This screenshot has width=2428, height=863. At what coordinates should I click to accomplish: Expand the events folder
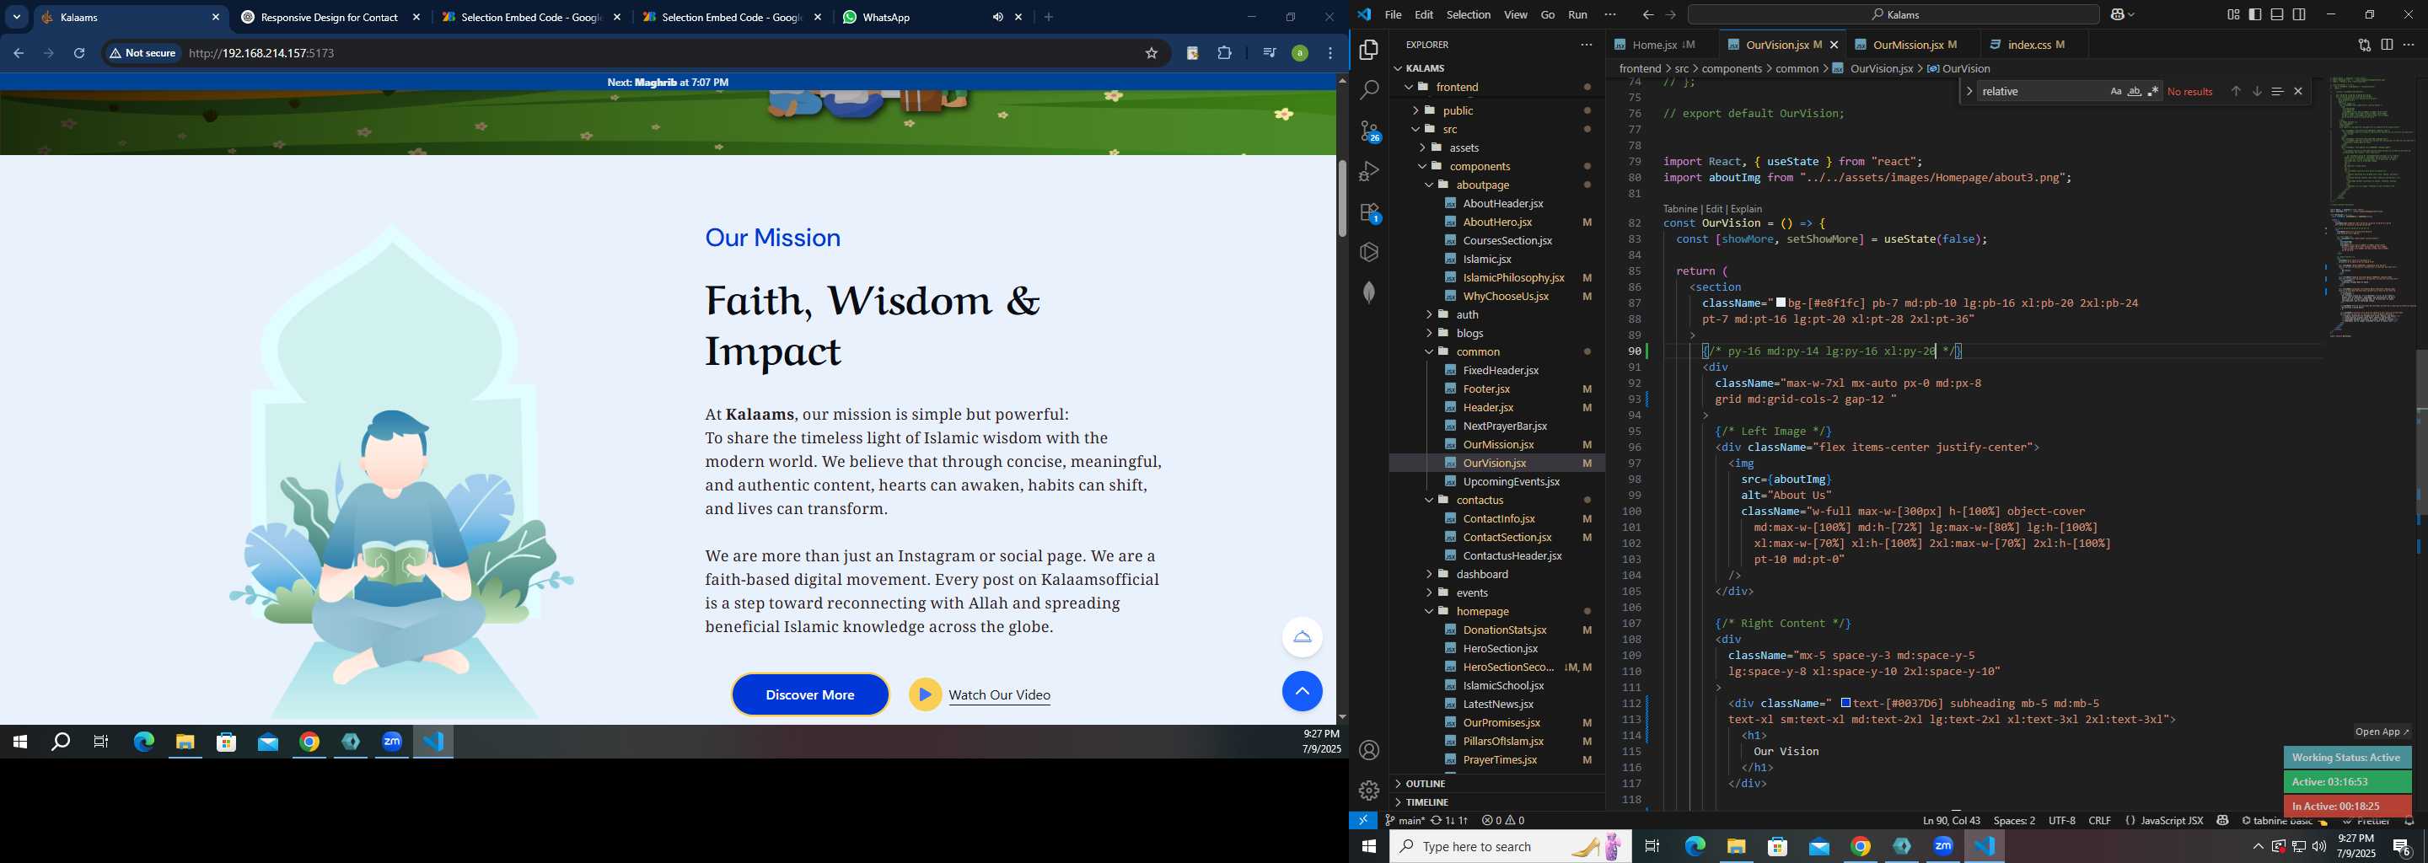[x=1471, y=592]
